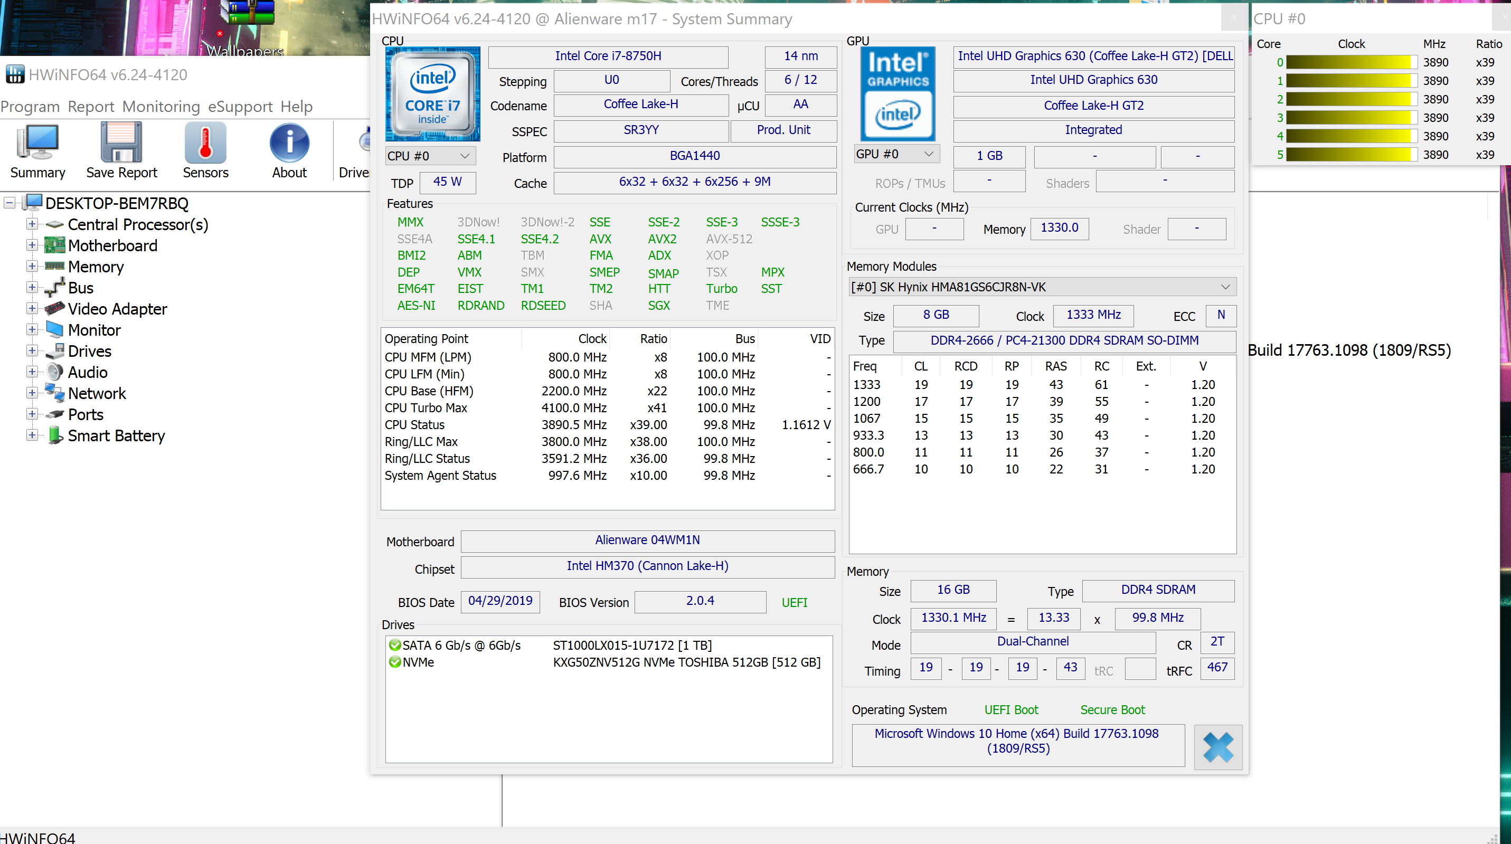Screen dimensions: 1511x844
Task: Click the ST1000LX015-1U7172 drive entry
Action: tap(632, 646)
